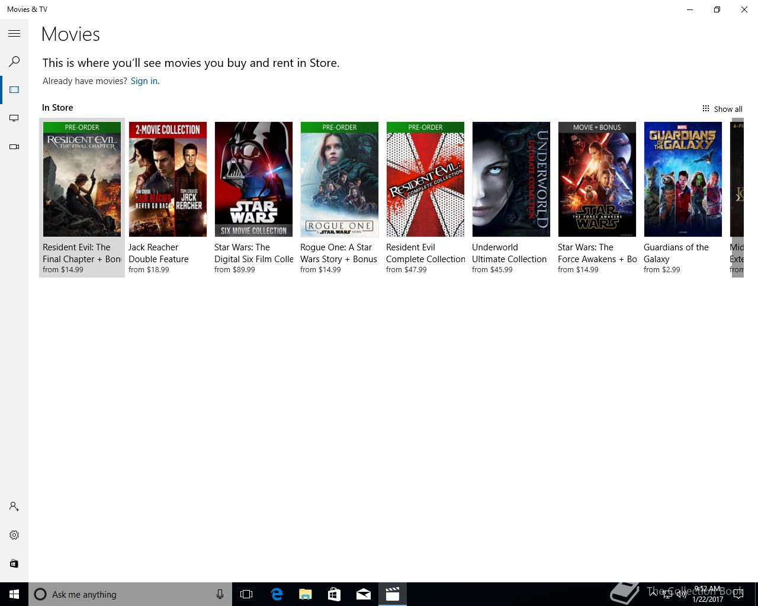The height and width of the screenshot is (606, 758).
Task: Open the Windows Start button
Action: (14, 594)
